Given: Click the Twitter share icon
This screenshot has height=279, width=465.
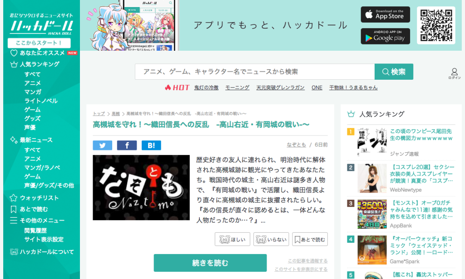Looking at the screenshot, I should (102, 145).
